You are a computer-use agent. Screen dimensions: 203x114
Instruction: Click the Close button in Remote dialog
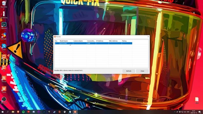pos(142,71)
